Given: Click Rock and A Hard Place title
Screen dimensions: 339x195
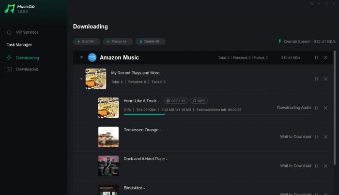Looking at the screenshot, I should pos(145,159).
